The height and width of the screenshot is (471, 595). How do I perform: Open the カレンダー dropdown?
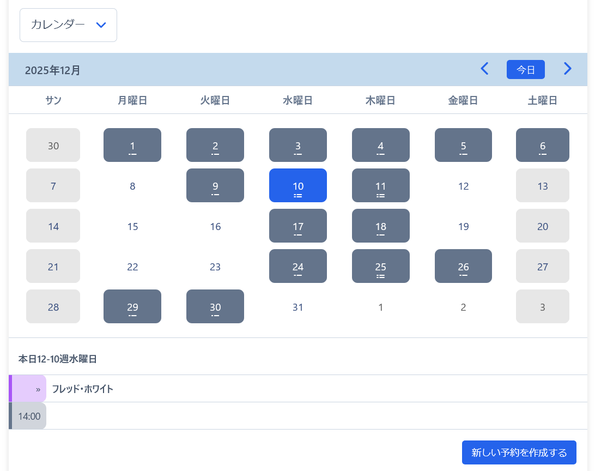[68, 25]
